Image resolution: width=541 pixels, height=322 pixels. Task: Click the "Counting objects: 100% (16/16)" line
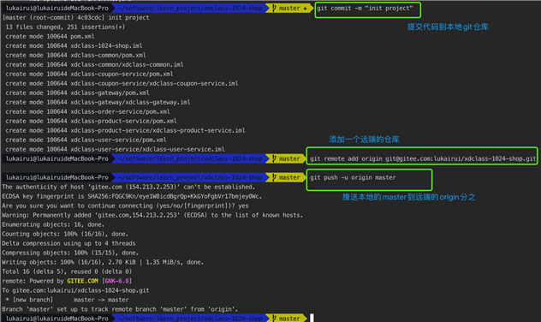click(x=65, y=234)
